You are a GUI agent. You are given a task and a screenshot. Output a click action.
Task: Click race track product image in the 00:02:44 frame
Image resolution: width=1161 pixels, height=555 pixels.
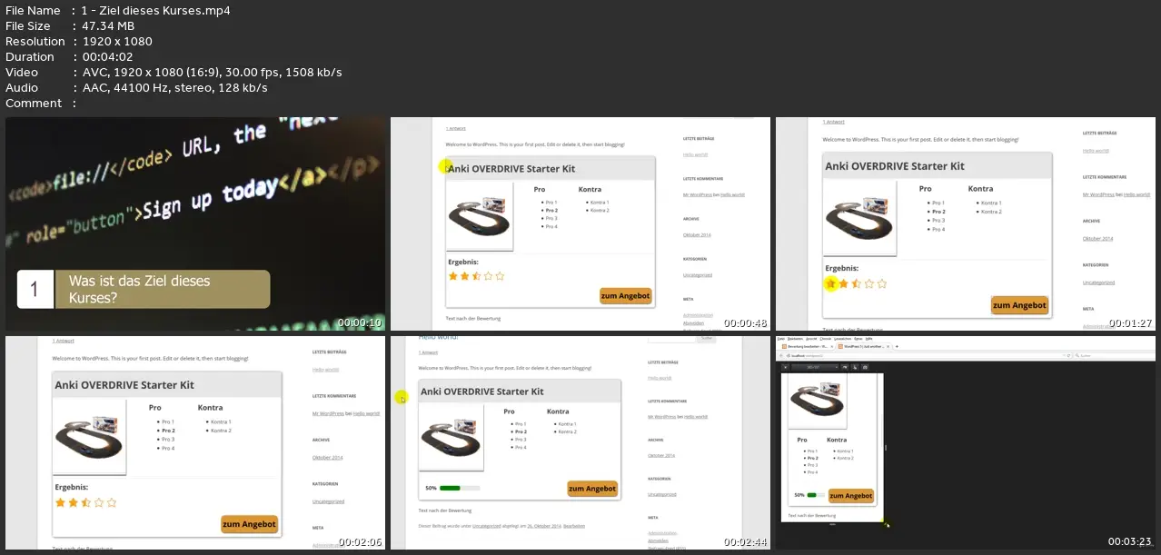click(451, 438)
